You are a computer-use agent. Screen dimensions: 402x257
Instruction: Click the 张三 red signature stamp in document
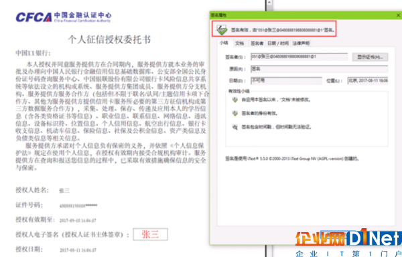click(151, 234)
